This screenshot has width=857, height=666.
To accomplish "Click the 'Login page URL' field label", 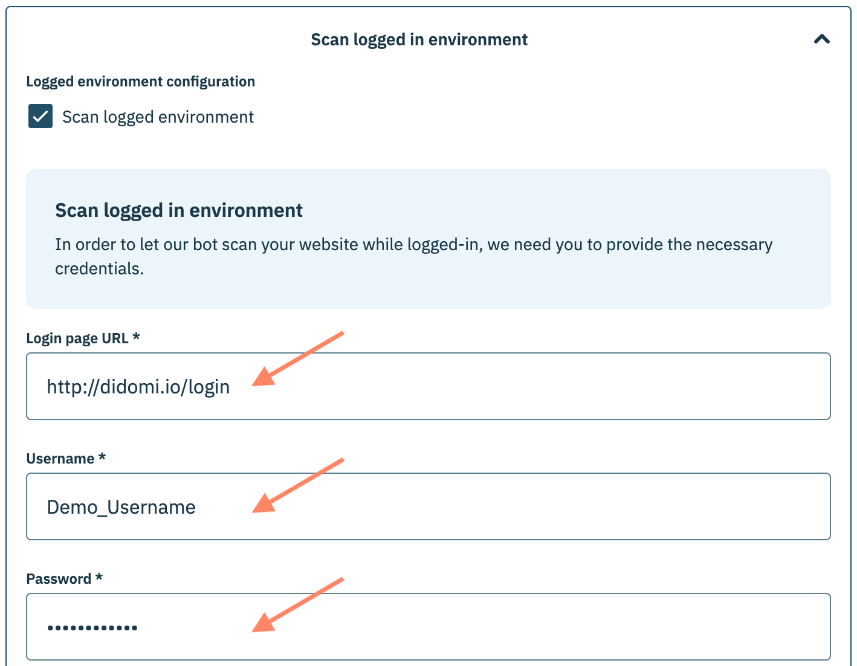I will (x=77, y=338).
